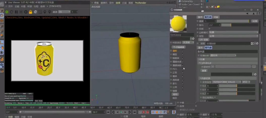Image resolution: width=266 pixels, height=118 pixels.
Task: Toggle the 凹凸 (Bump) channel checkbox
Action: pos(183,69)
